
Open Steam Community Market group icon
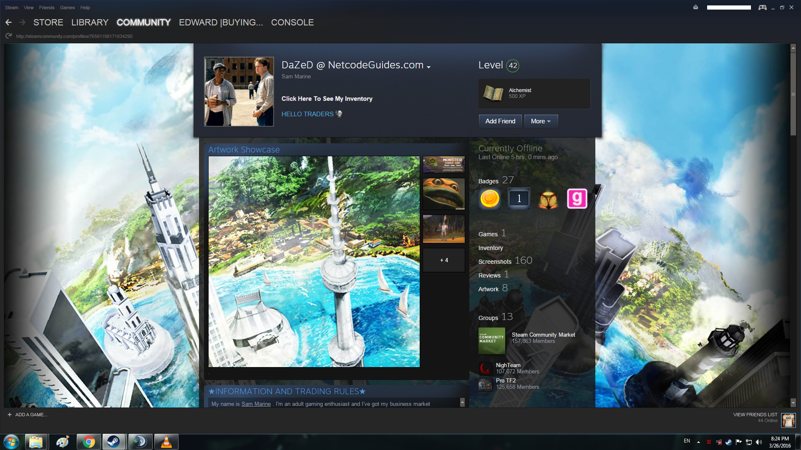(491, 341)
